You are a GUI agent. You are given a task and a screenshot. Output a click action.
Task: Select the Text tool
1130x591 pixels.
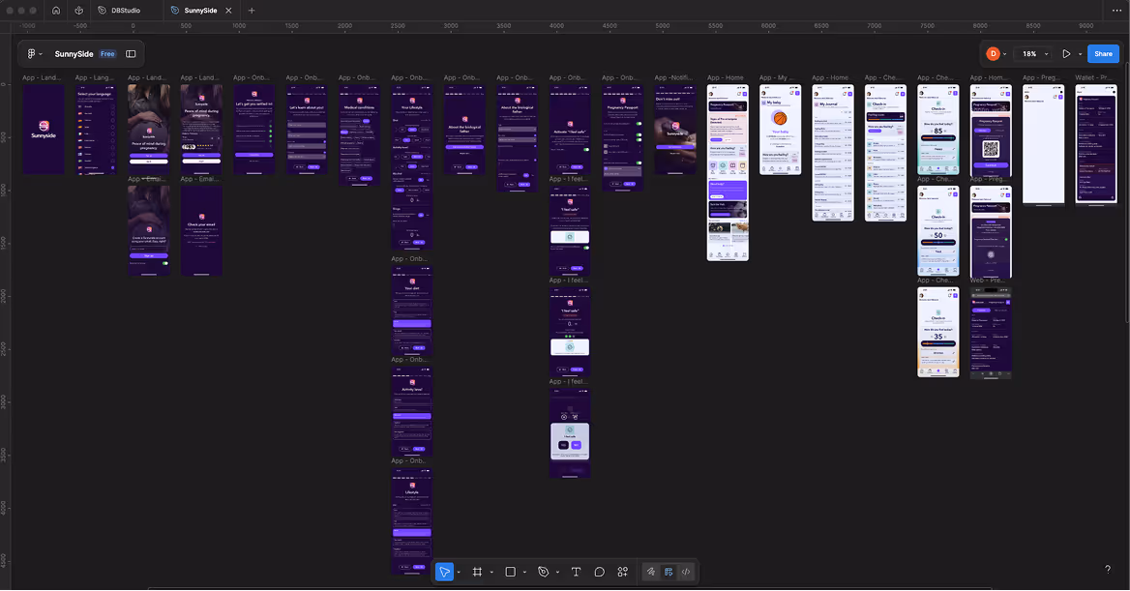[576, 572]
